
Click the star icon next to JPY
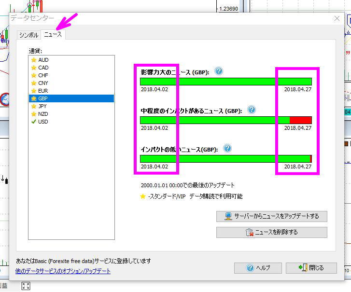[34, 106]
